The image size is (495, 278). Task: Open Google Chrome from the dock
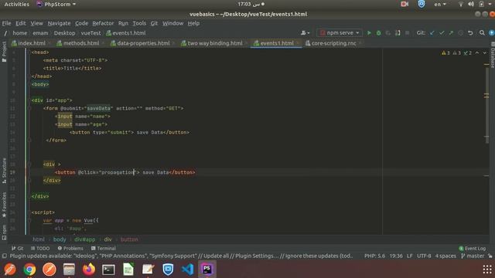click(x=29, y=270)
